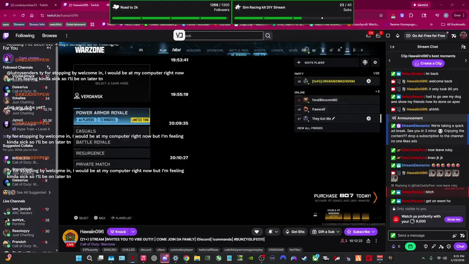Open Windows Start menu
Viewport: 469px width, 264px height.
[x=79, y=258]
